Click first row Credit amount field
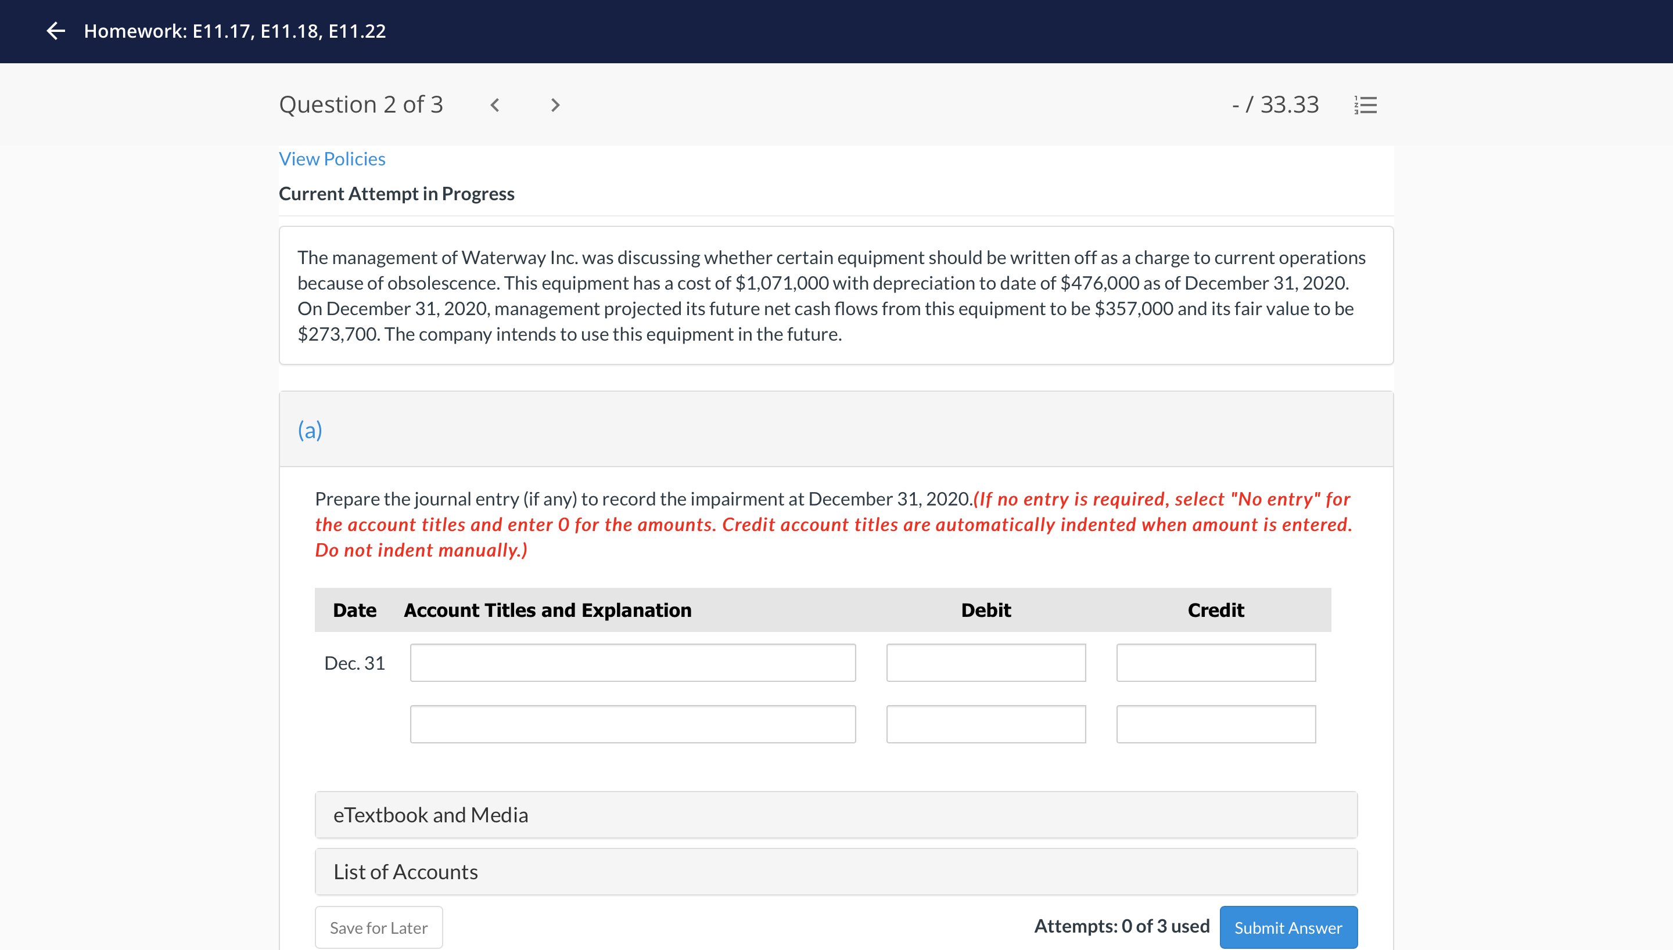The height and width of the screenshot is (950, 1673). tap(1215, 663)
